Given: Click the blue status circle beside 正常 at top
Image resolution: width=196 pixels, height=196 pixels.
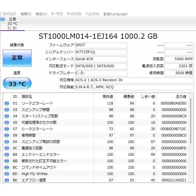Looking at the screenshot, I should pos(3,19).
